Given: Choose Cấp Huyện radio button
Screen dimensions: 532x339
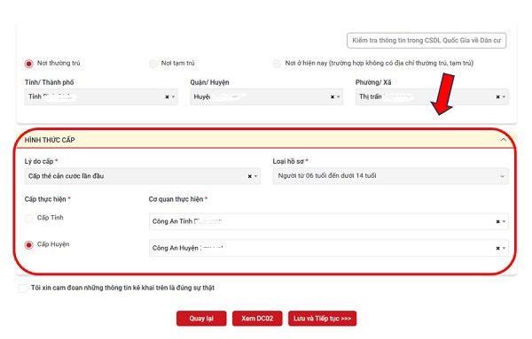Looking at the screenshot, I should coord(29,244).
